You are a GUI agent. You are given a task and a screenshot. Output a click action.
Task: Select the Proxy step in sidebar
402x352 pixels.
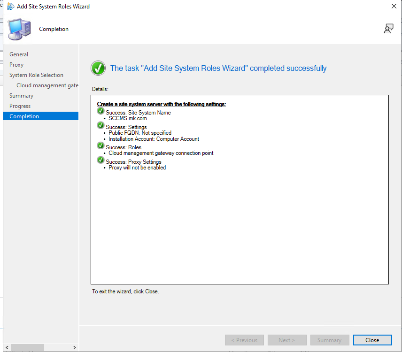pyautogui.click(x=16, y=65)
